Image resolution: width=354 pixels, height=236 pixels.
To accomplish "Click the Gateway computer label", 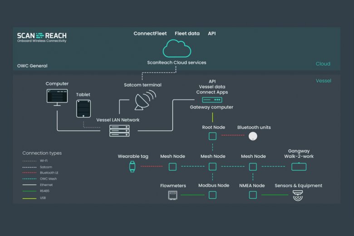I will point(211,107).
